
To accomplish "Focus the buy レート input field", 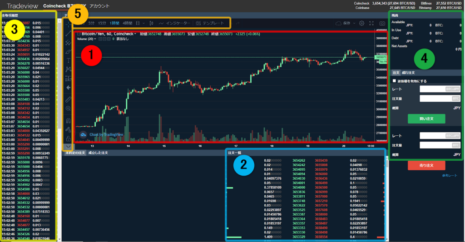I will pyautogui.click(x=440, y=89).
